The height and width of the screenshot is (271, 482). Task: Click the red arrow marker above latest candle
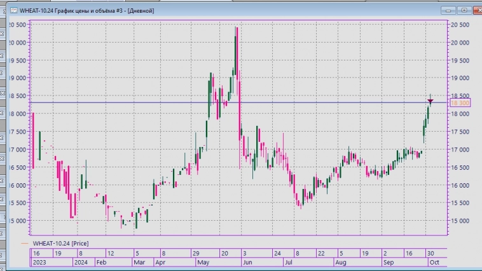pyautogui.click(x=430, y=100)
